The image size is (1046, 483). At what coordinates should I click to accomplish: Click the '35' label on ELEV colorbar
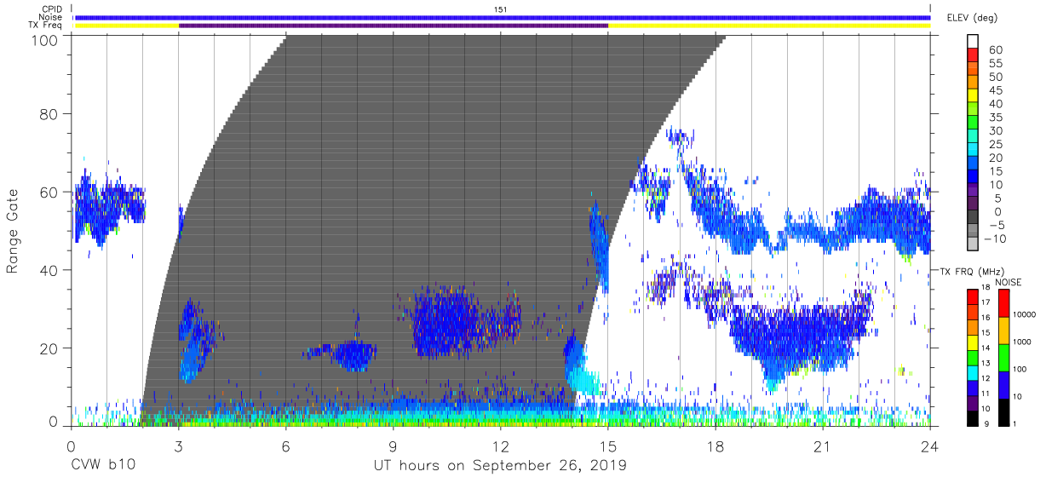click(x=995, y=118)
